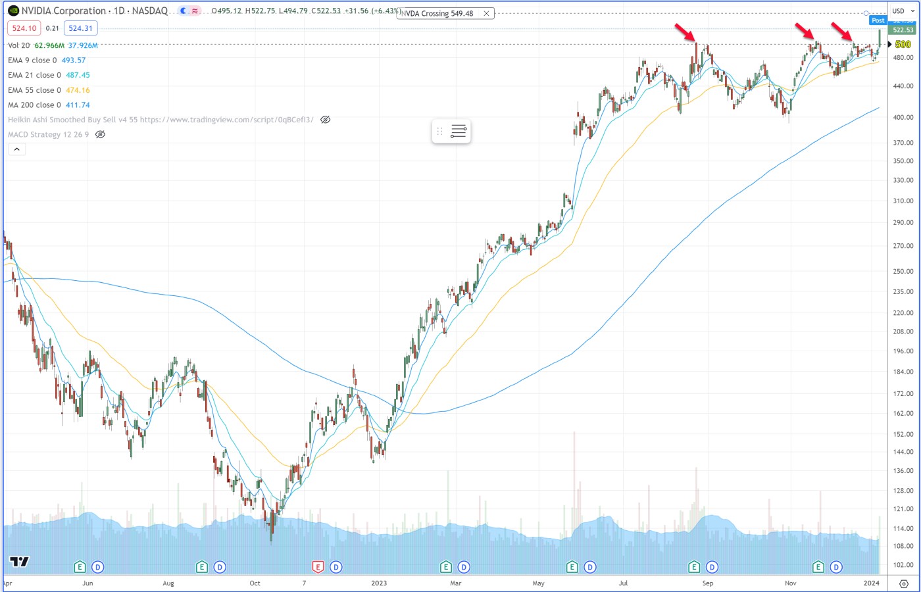Screen dimensions: 921x592
Task: Open settings from the floating toolbar lines icon
Action: (459, 132)
